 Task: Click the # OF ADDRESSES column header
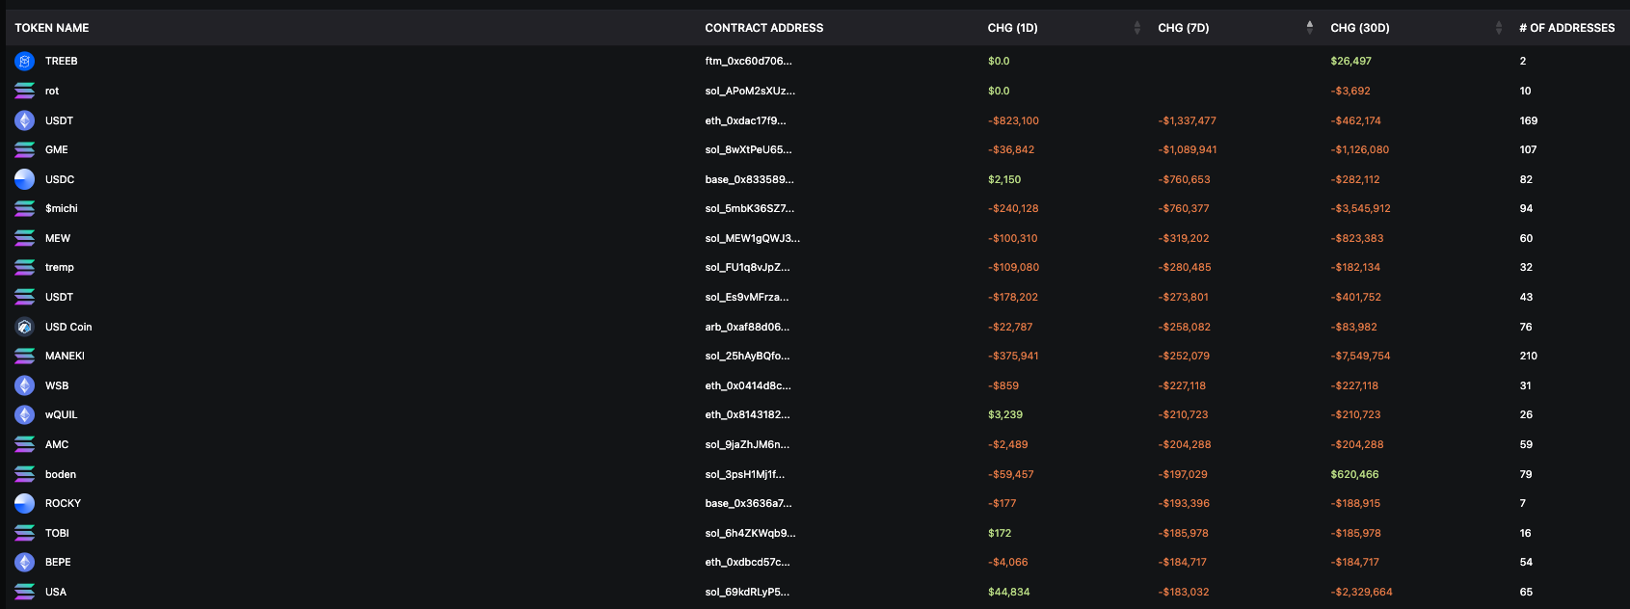[1567, 28]
